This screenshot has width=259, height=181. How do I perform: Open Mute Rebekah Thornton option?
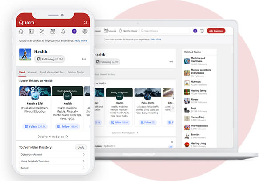point(53,161)
